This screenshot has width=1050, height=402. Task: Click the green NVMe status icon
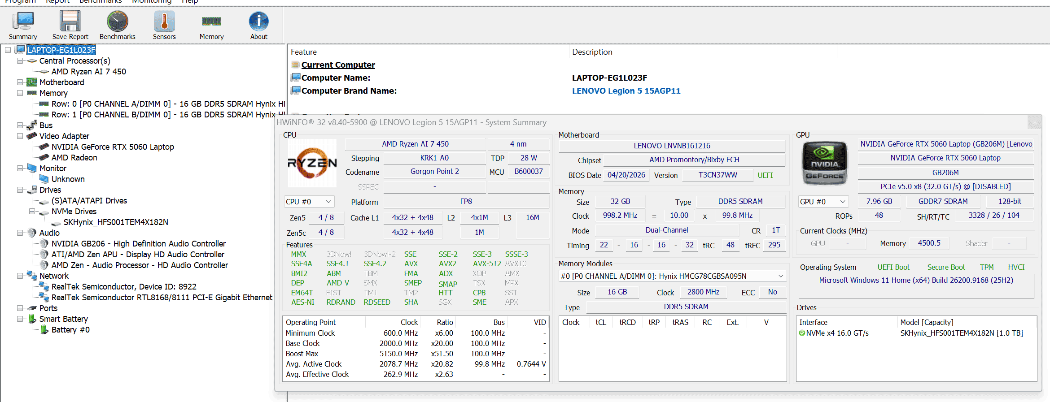pos(802,333)
